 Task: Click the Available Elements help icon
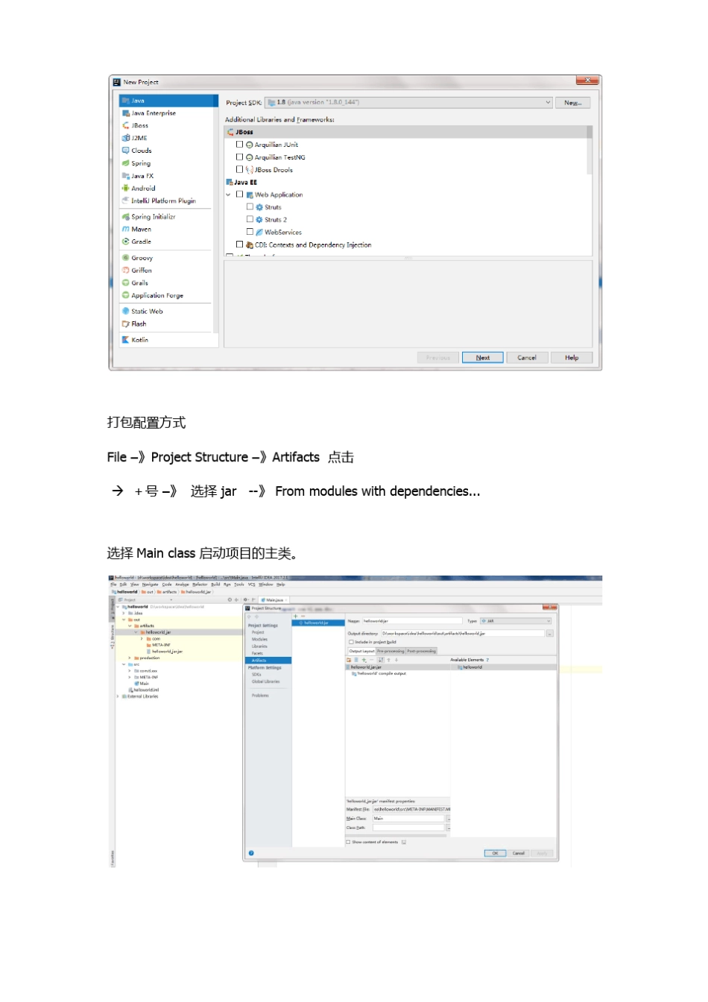pos(487,660)
